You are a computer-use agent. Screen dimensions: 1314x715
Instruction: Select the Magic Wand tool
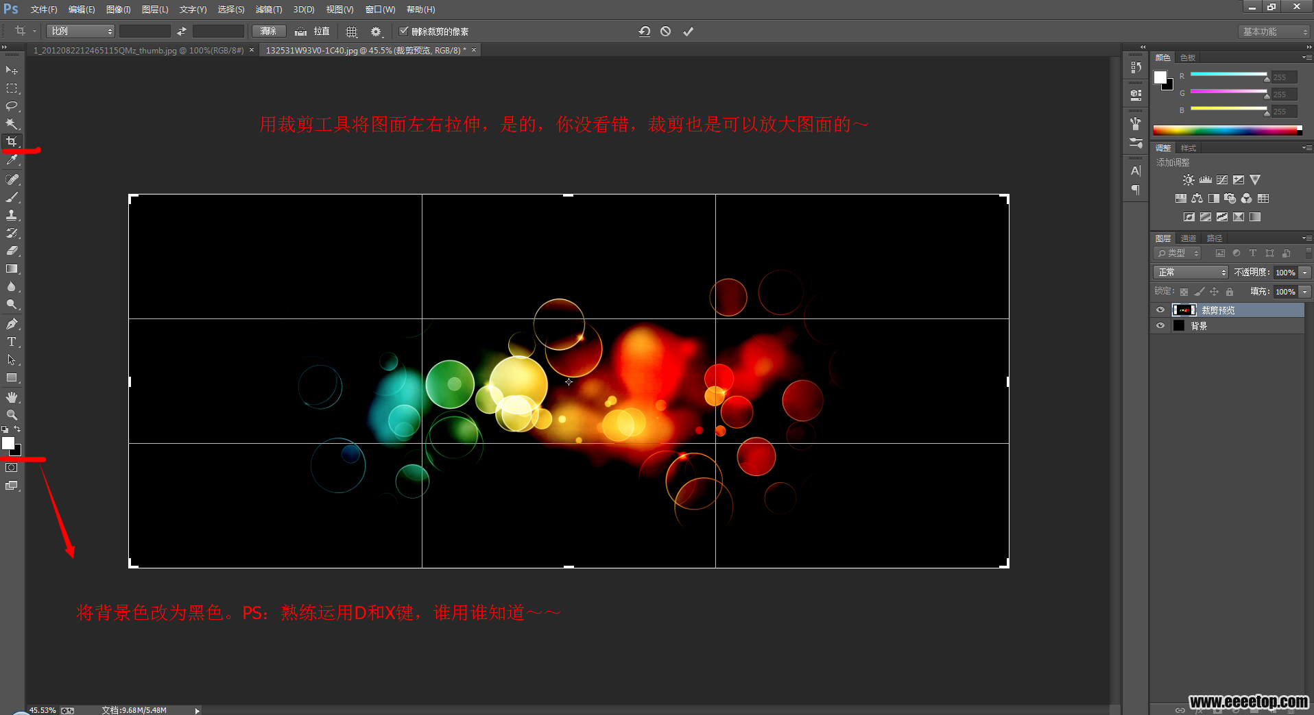[12, 124]
